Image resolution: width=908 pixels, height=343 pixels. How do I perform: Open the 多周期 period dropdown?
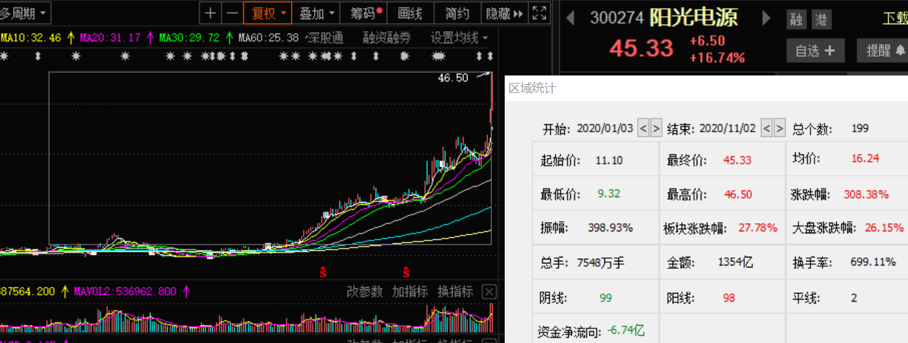tap(25, 13)
